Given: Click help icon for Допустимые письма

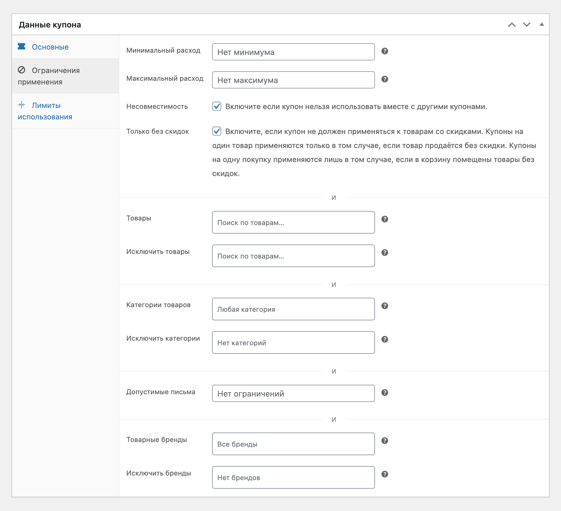Looking at the screenshot, I should coord(385,392).
